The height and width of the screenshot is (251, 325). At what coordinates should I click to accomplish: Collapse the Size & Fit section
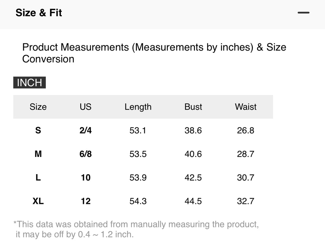point(304,13)
